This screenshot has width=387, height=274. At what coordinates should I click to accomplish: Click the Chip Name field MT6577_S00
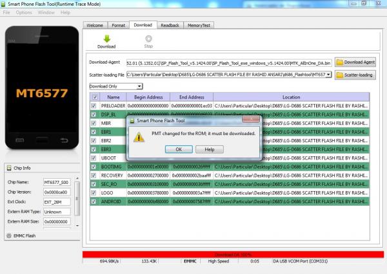coord(57,182)
